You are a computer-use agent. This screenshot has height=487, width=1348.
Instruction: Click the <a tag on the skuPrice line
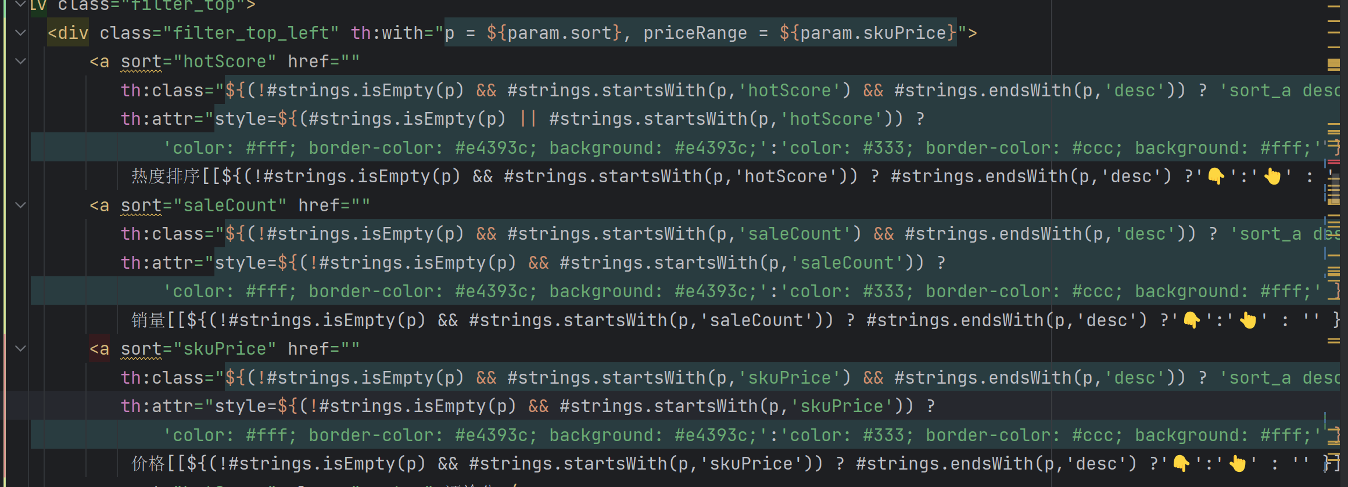click(x=99, y=349)
